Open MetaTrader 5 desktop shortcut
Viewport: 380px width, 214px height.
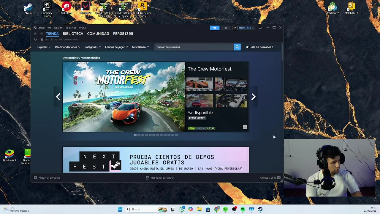pos(332,8)
